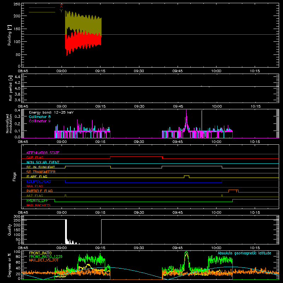Click the Energy band: 12-25 keV label
This screenshot has height=283, width=283.
[51, 112]
